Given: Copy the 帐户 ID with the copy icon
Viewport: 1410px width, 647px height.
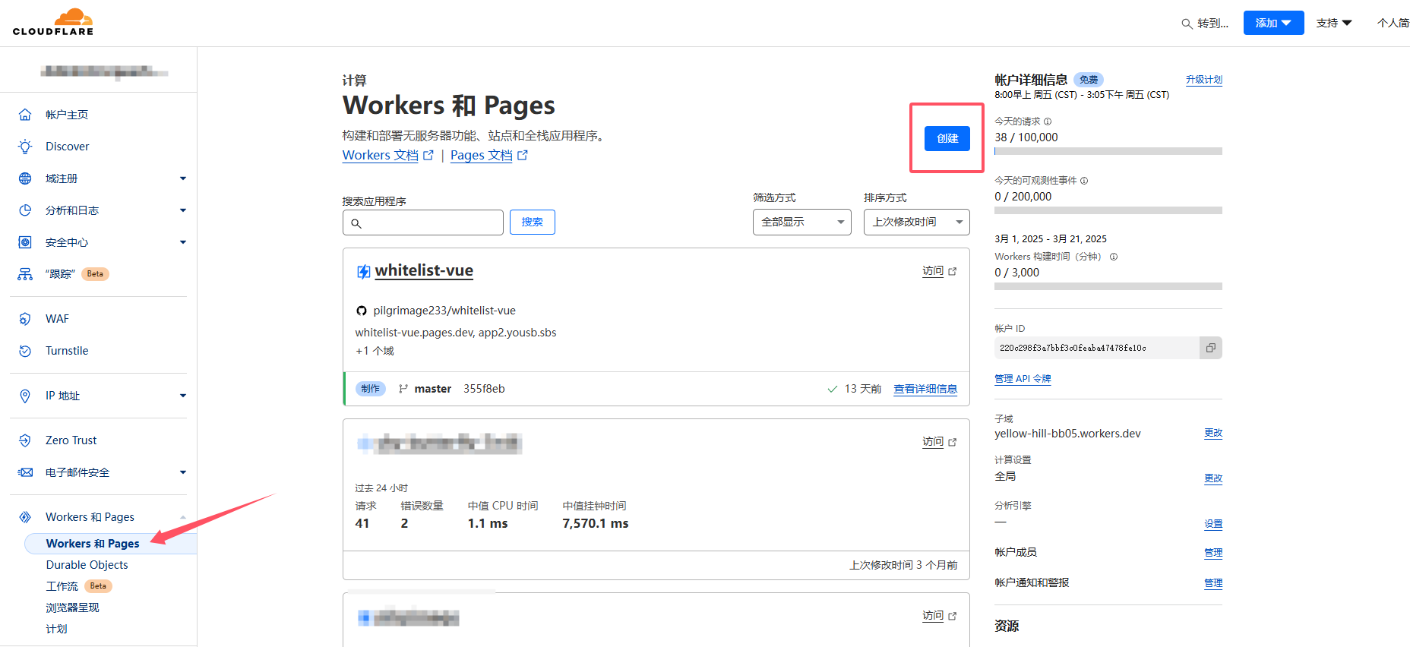Looking at the screenshot, I should tap(1211, 348).
